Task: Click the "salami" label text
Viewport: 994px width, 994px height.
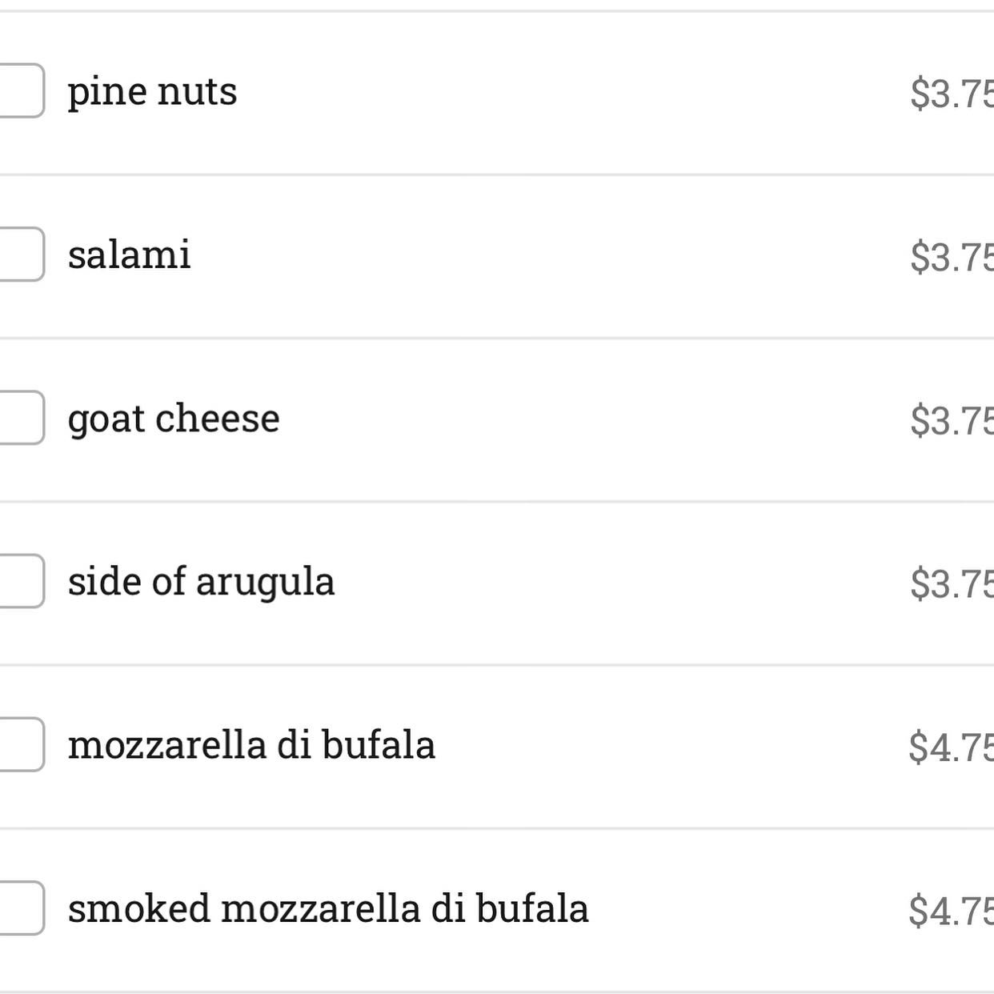Action: (129, 255)
